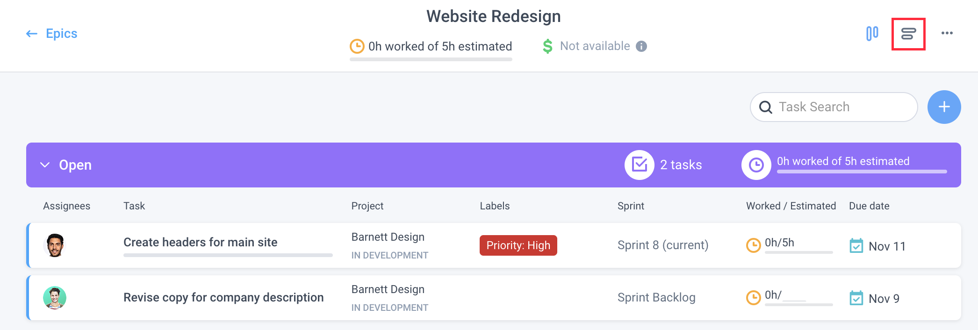
Task: Click the Task Search field
Action: click(834, 107)
